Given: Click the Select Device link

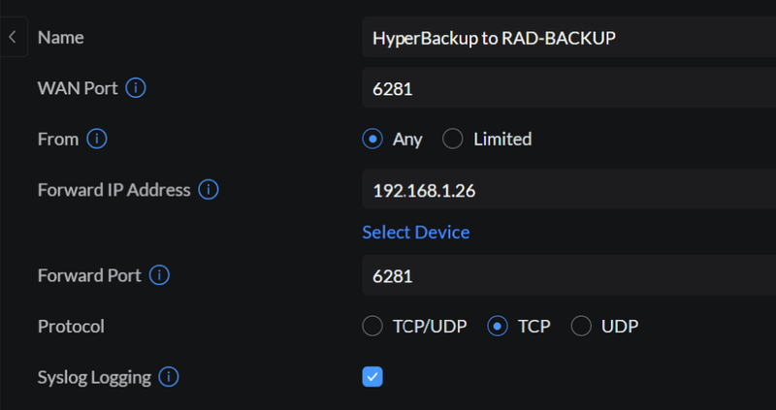Looking at the screenshot, I should (415, 233).
